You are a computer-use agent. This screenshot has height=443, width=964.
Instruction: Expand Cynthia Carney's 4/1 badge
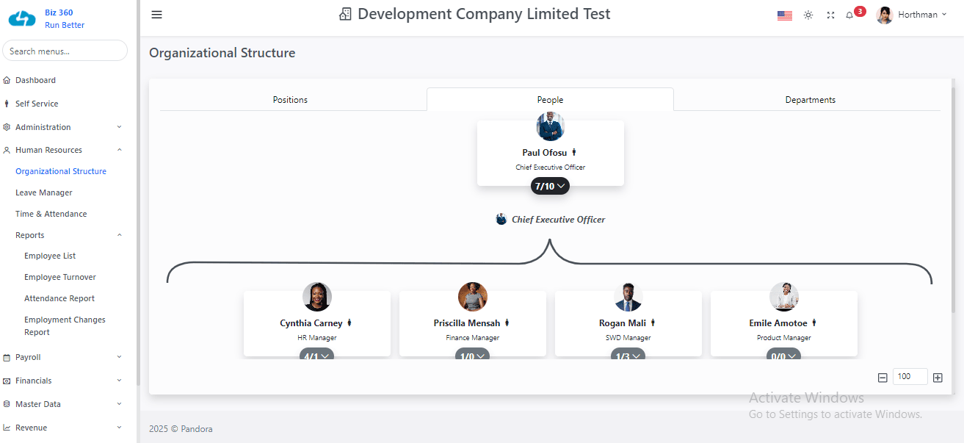316,354
